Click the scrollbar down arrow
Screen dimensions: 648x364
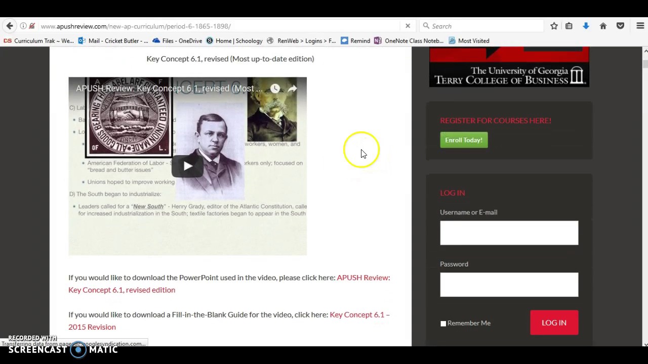click(645, 344)
